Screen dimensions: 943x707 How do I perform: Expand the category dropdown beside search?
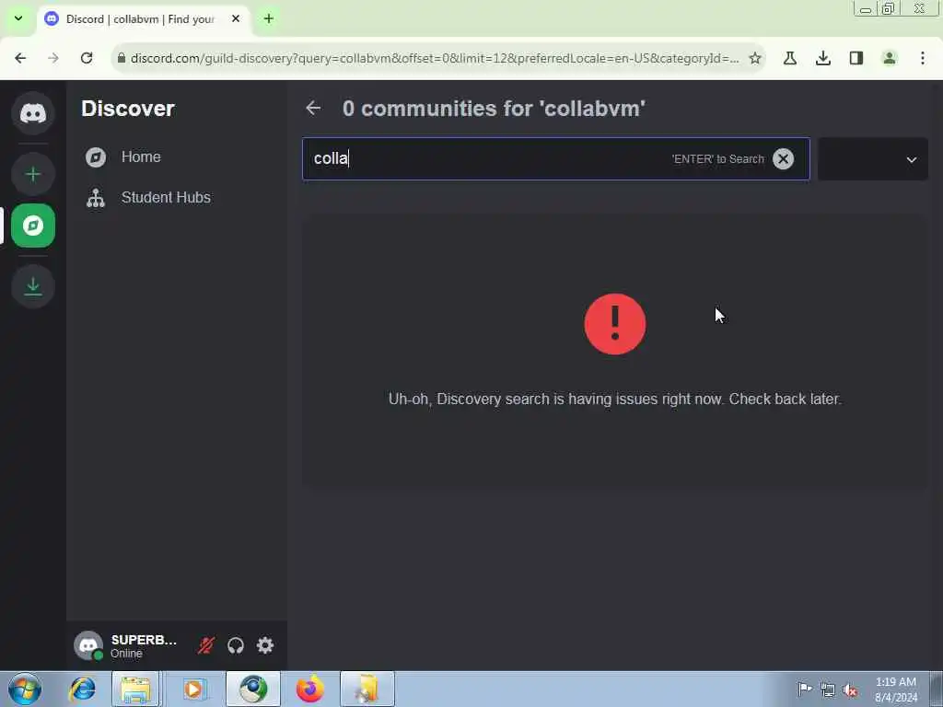(873, 159)
